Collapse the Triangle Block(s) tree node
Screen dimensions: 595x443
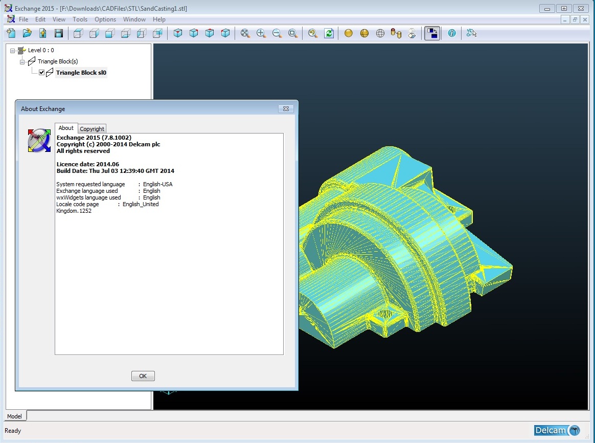click(22, 61)
